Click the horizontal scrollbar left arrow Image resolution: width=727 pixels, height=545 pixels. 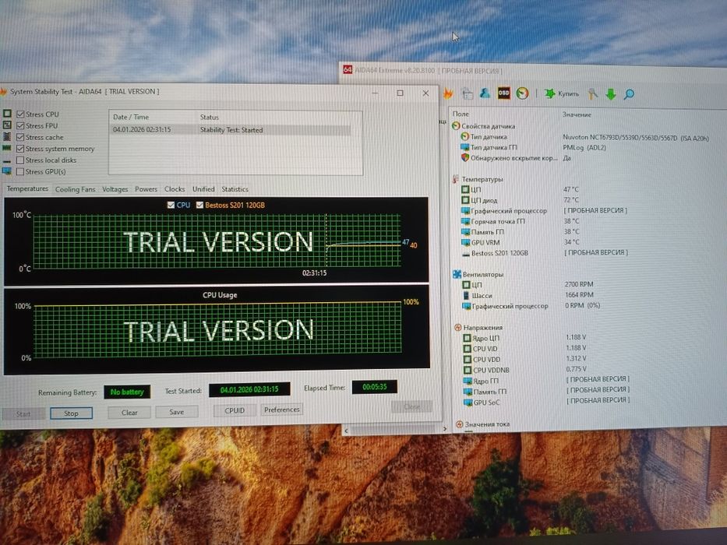click(x=346, y=431)
